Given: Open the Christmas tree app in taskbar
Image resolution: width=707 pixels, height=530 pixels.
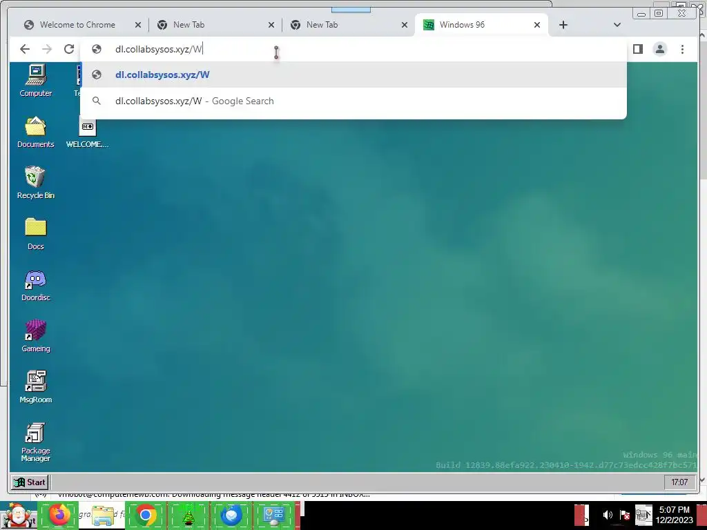Looking at the screenshot, I should point(188,515).
